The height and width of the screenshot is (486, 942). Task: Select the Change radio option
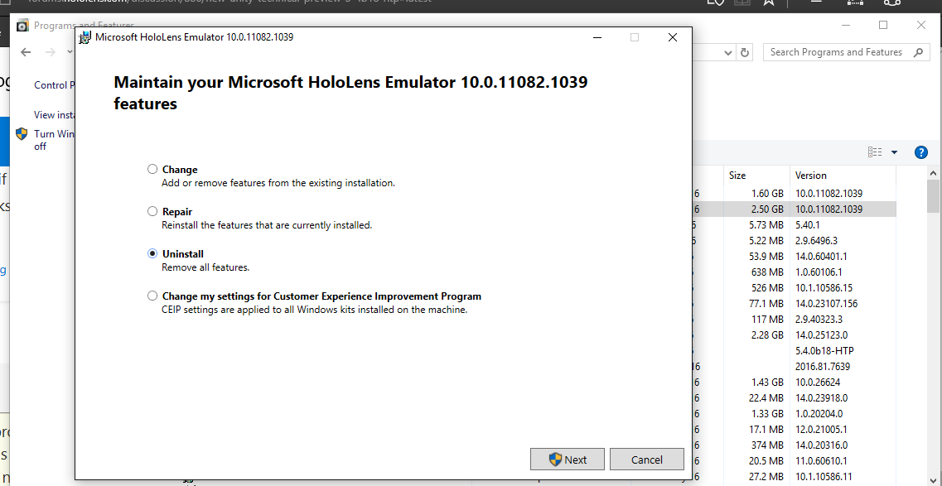click(152, 169)
